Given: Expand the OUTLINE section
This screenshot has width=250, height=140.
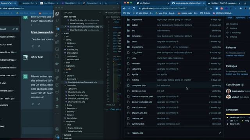Looking at the screenshot, I should [x=67, y=135].
